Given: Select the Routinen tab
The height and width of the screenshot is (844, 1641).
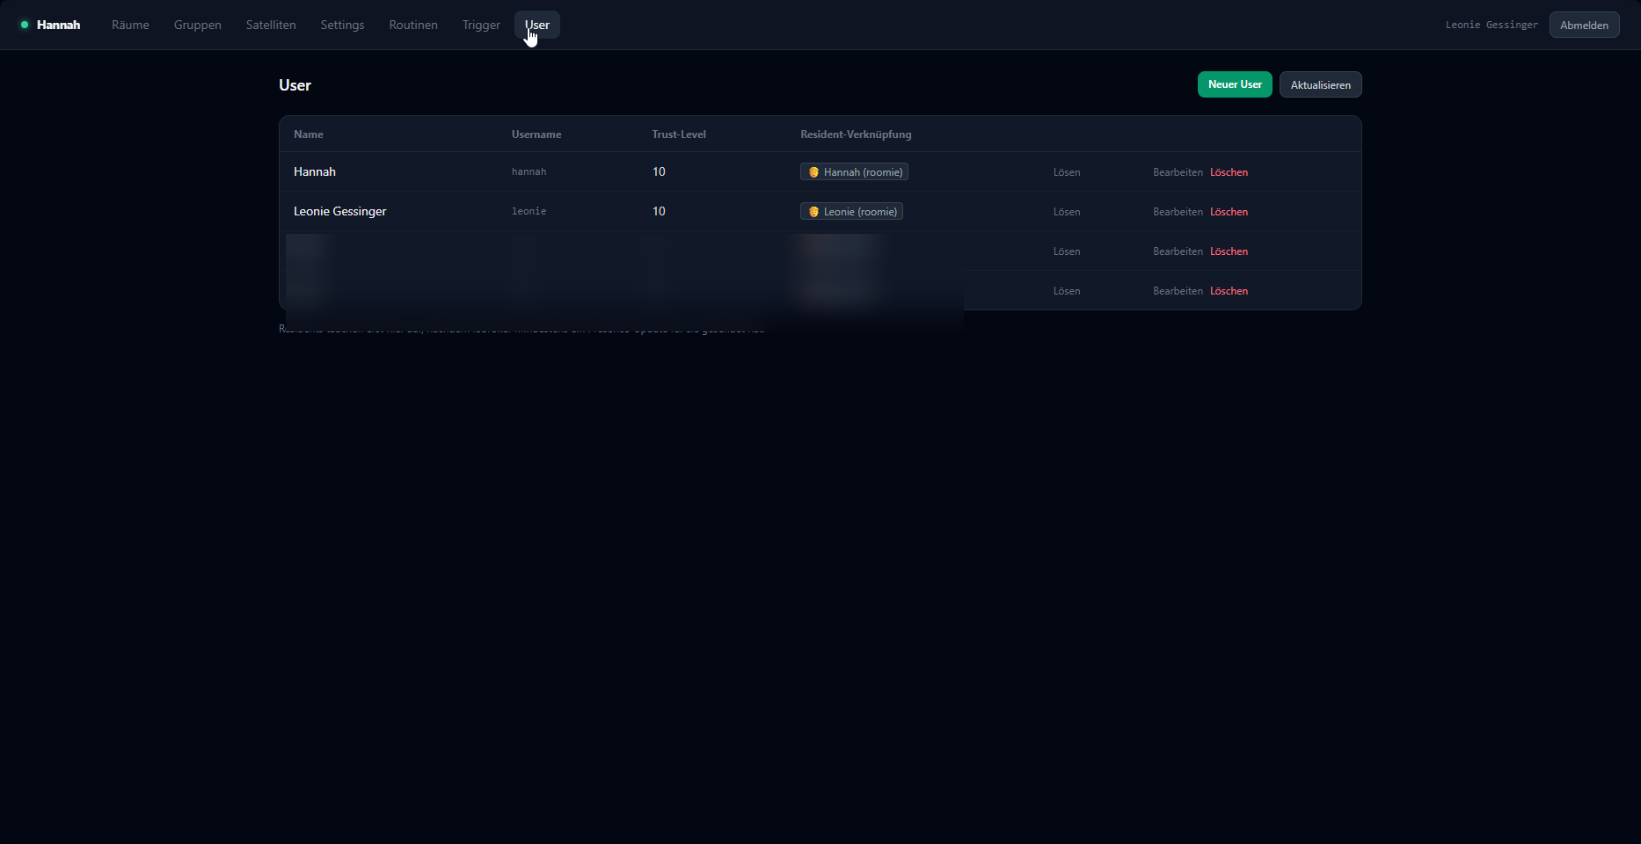Looking at the screenshot, I should 413,25.
